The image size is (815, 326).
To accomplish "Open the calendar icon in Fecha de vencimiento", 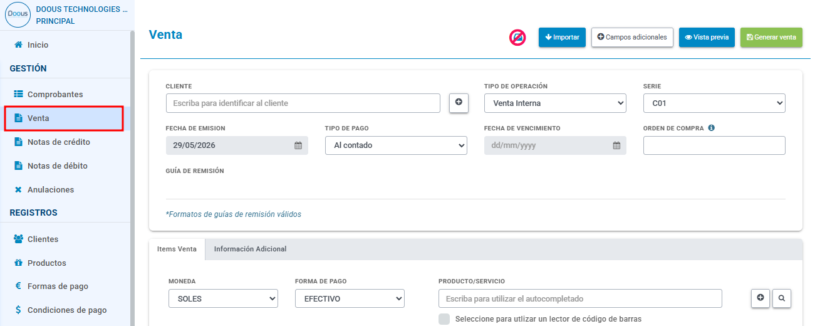I will tap(616, 145).
